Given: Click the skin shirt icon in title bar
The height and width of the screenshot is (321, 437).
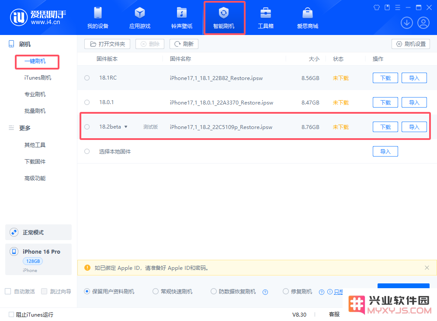Looking at the screenshot, I should [377, 7].
